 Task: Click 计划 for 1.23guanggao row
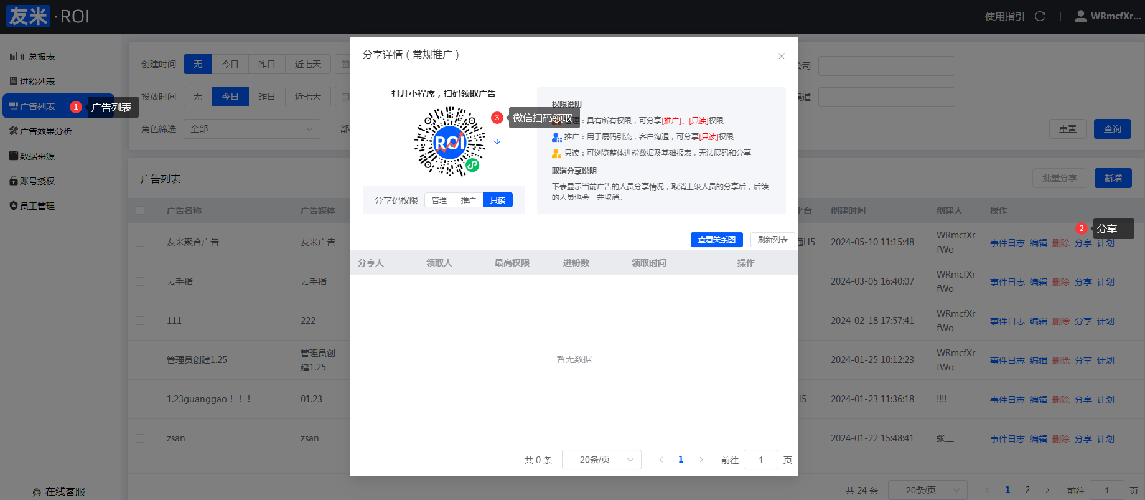coord(1106,400)
